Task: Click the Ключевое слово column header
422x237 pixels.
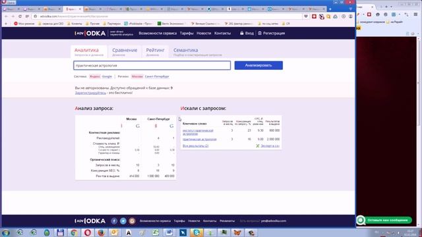Action: pyautogui.click(x=195, y=124)
